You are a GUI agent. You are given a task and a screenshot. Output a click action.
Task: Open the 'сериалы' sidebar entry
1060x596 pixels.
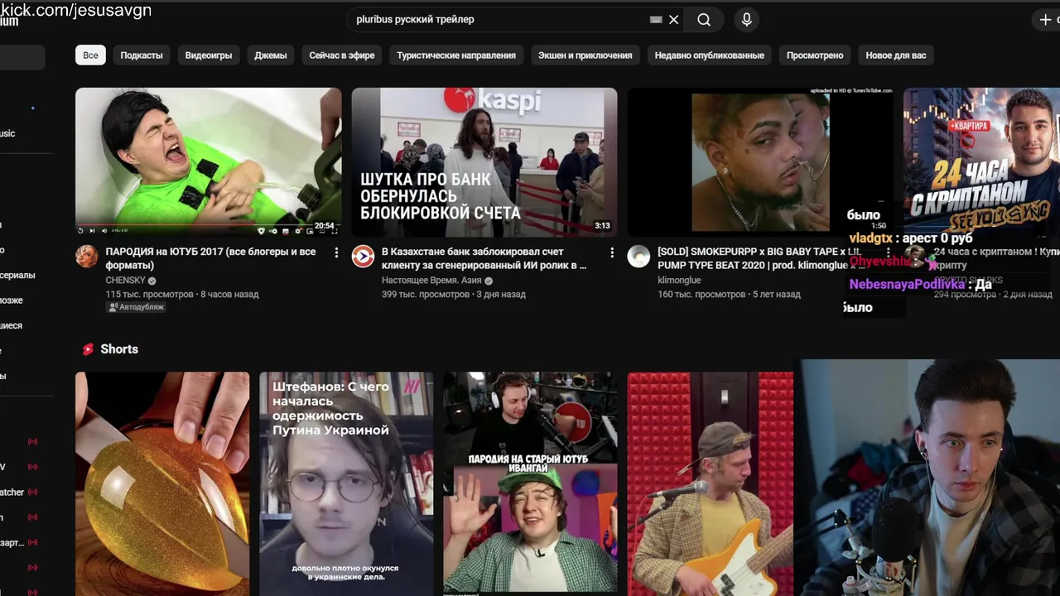(x=17, y=275)
